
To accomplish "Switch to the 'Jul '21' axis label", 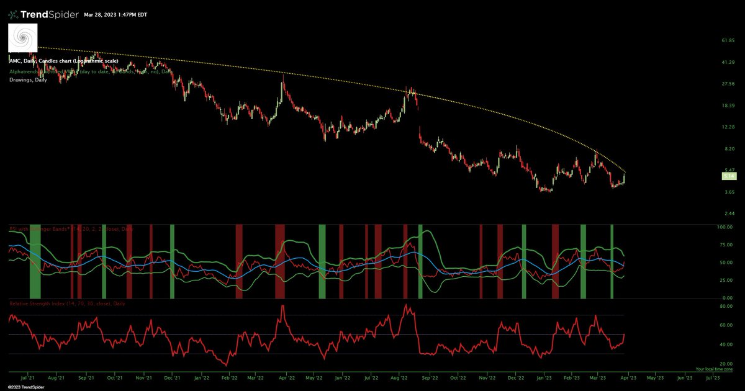I will tap(28, 377).
